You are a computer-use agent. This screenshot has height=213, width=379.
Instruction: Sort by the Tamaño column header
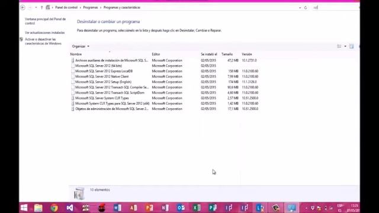click(227, 54)
